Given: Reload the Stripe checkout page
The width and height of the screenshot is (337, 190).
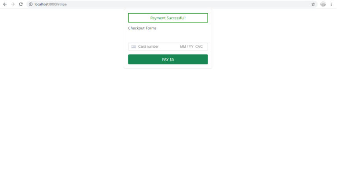Looking at the screenshot, I should (x=21, y=4).
